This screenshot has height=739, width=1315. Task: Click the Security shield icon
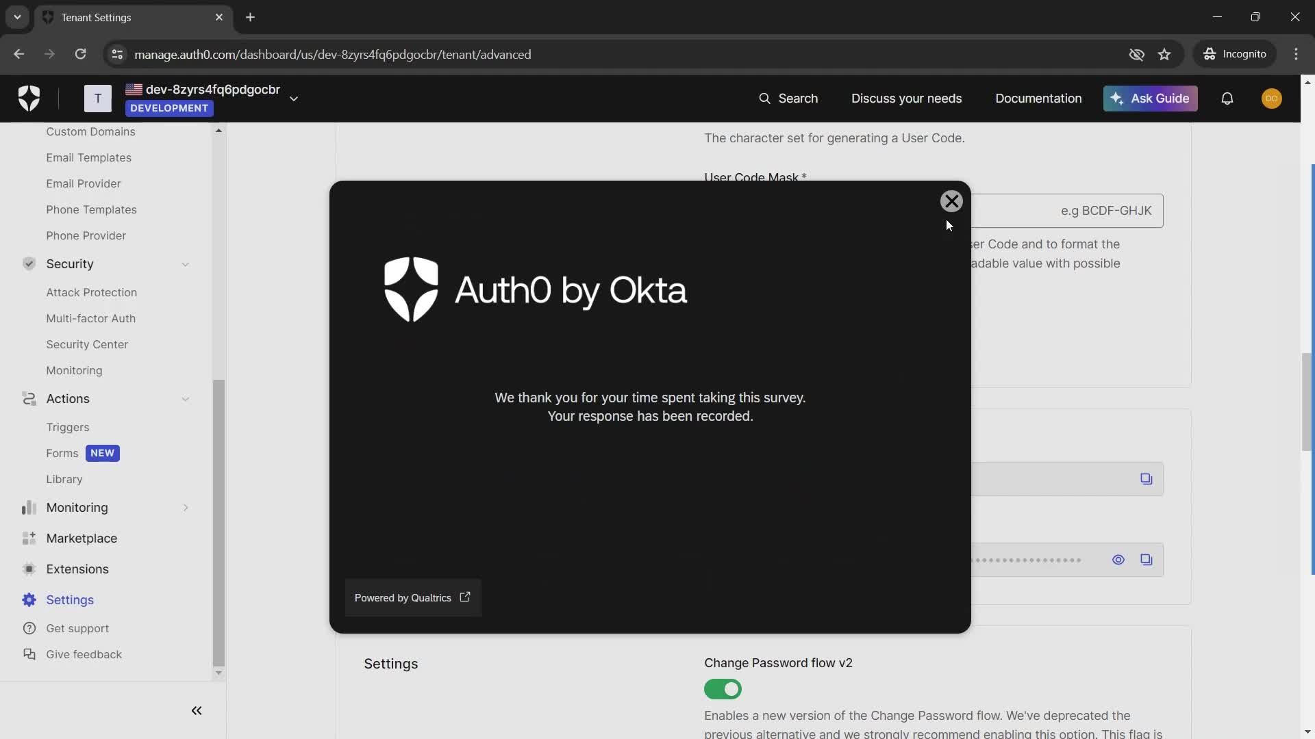pos(29,263)
